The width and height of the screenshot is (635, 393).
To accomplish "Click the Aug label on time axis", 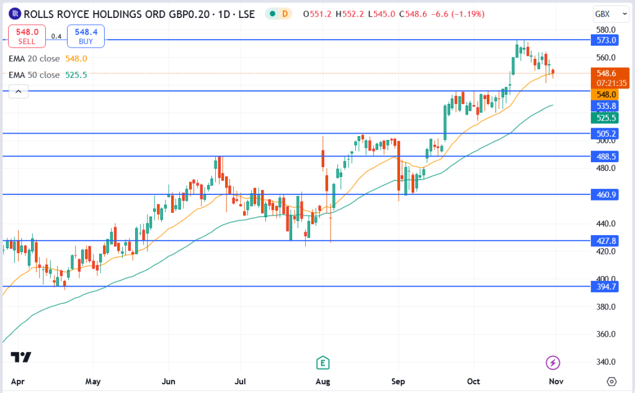I will click(322, 381).
